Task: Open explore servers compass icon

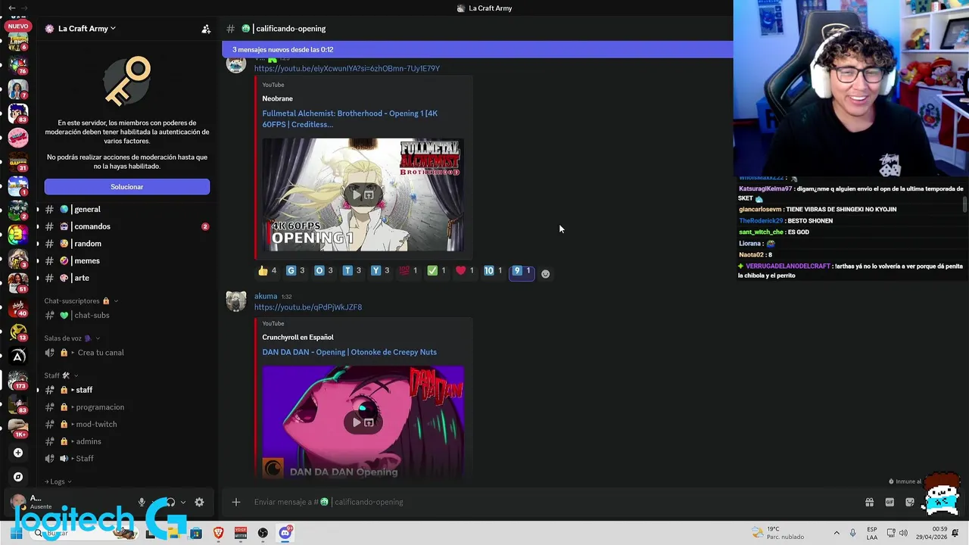Action: click(18, 477)
